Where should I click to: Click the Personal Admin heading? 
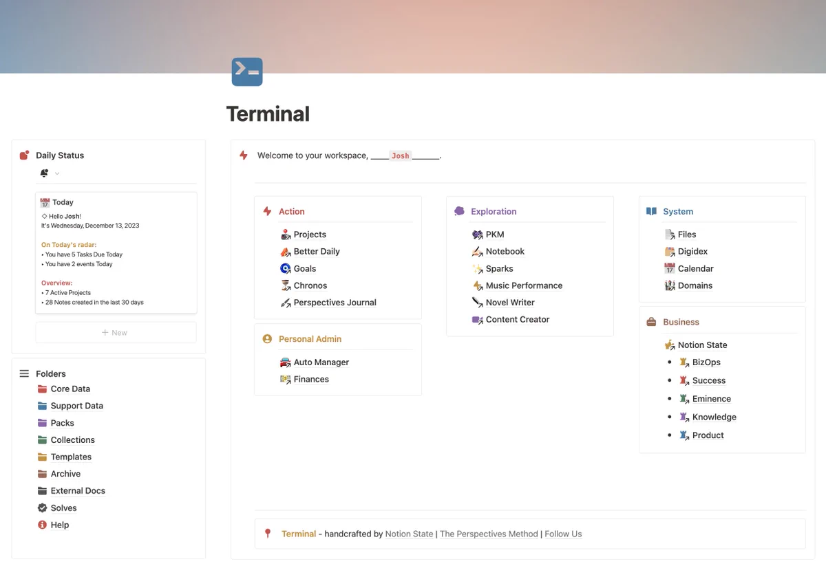(310, 339)
